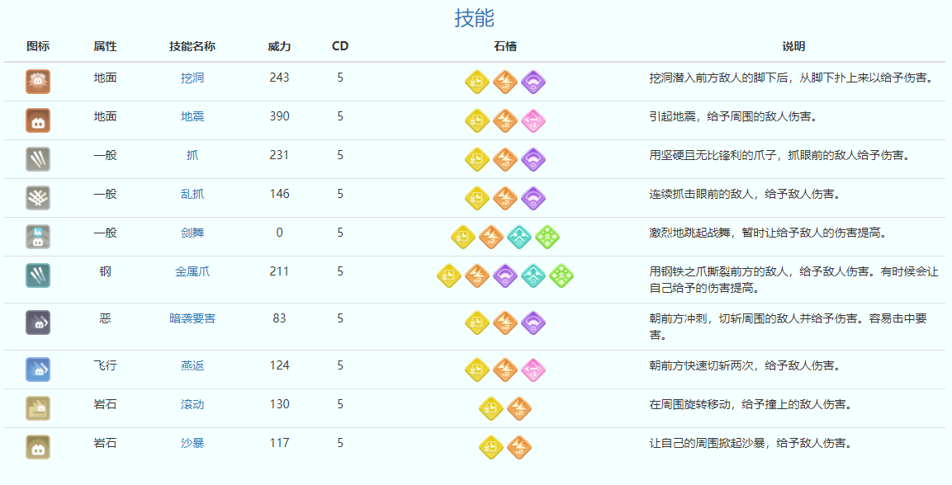Click the CD column header
The width and height of the screenshot is (952, 485).
[x=340, y=46]
